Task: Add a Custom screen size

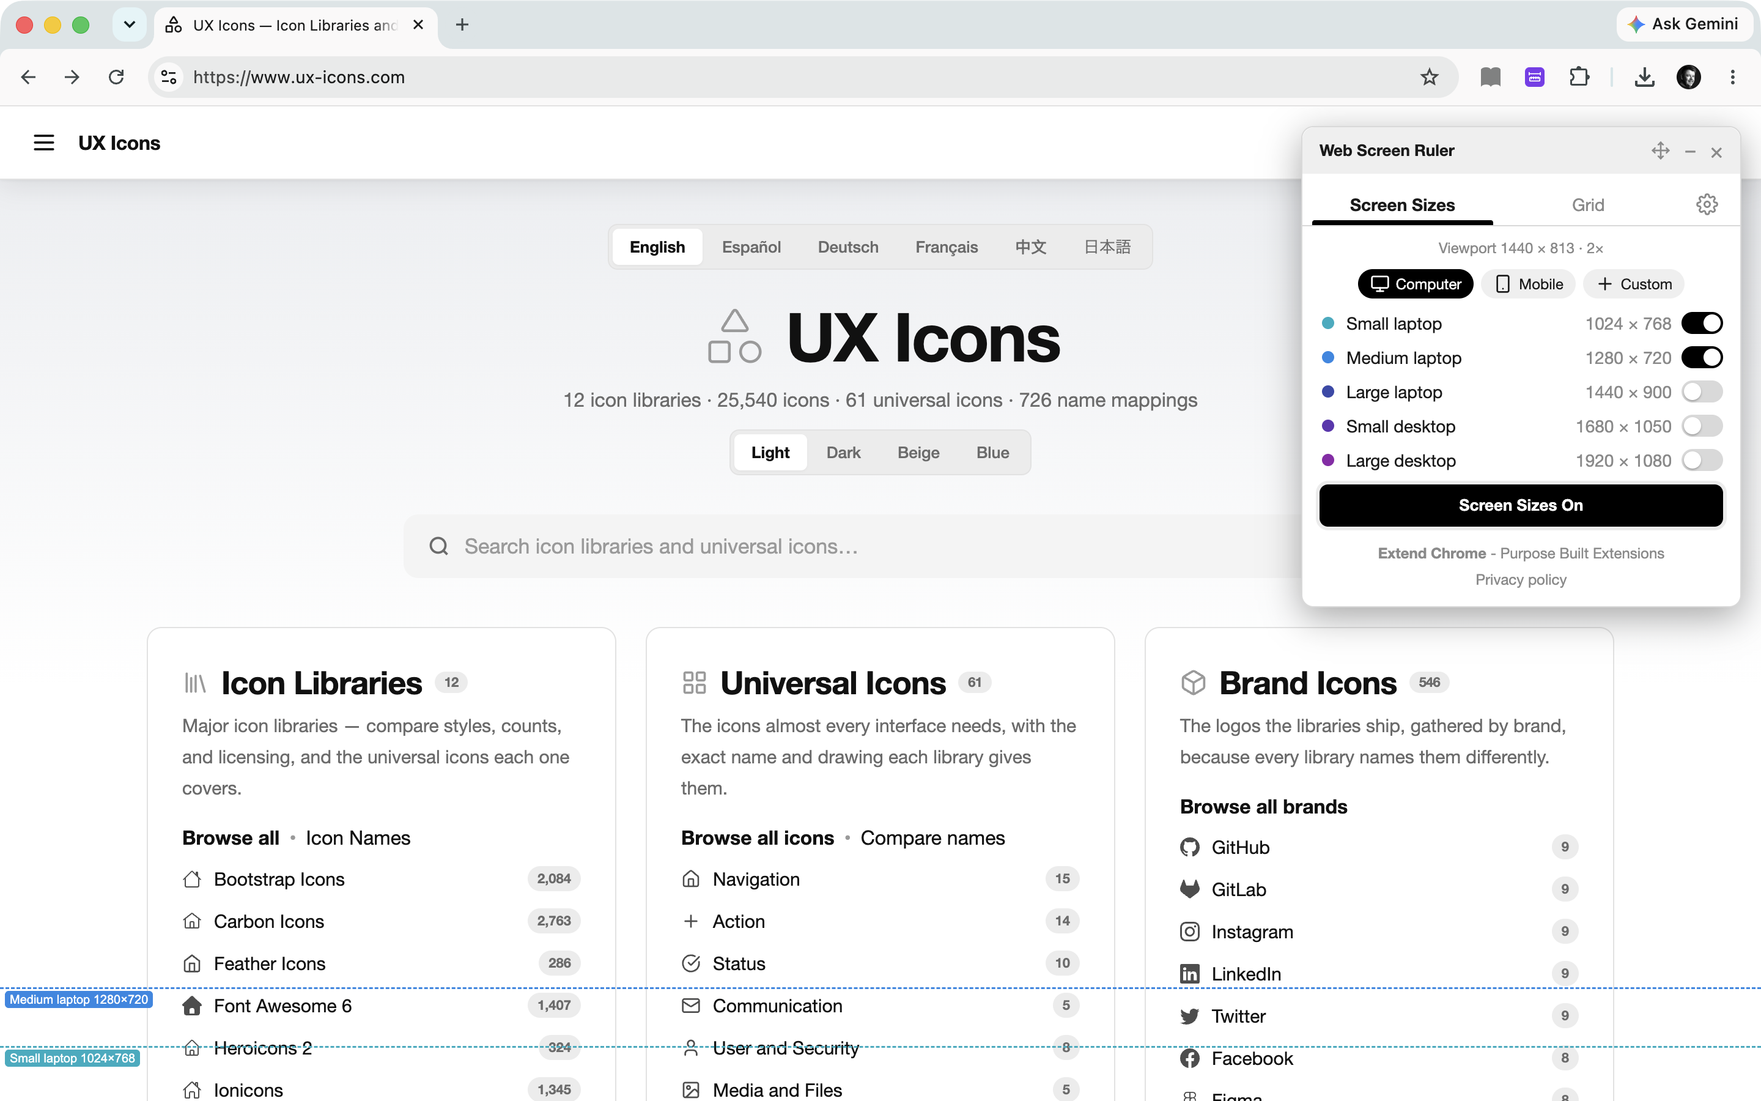Action: point(1634,284)
